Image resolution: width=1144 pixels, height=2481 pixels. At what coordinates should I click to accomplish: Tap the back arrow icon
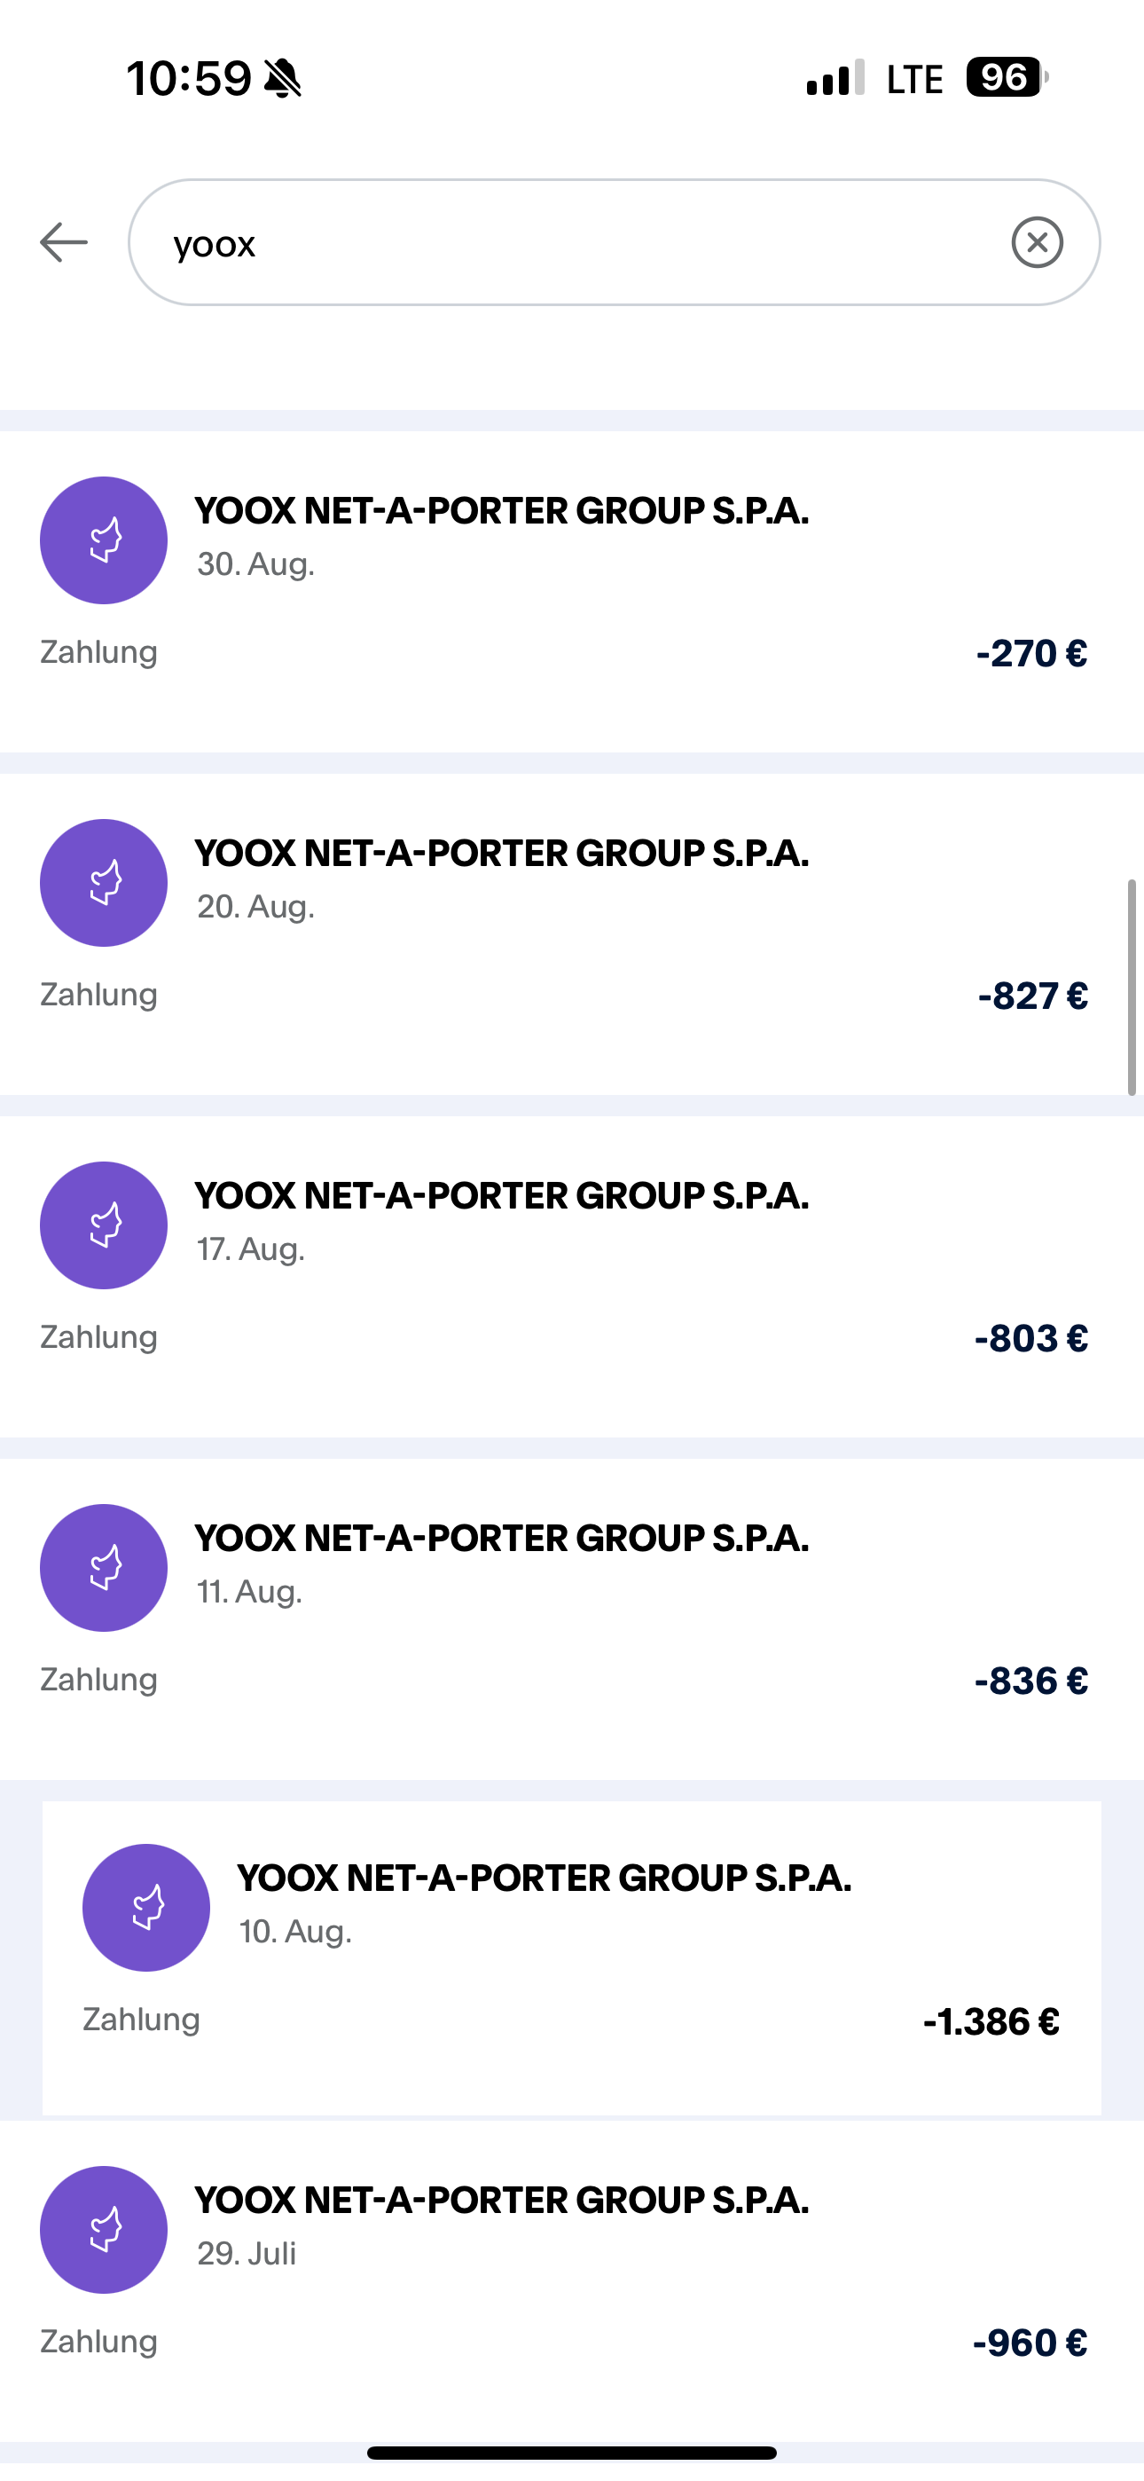coord(64,241)
